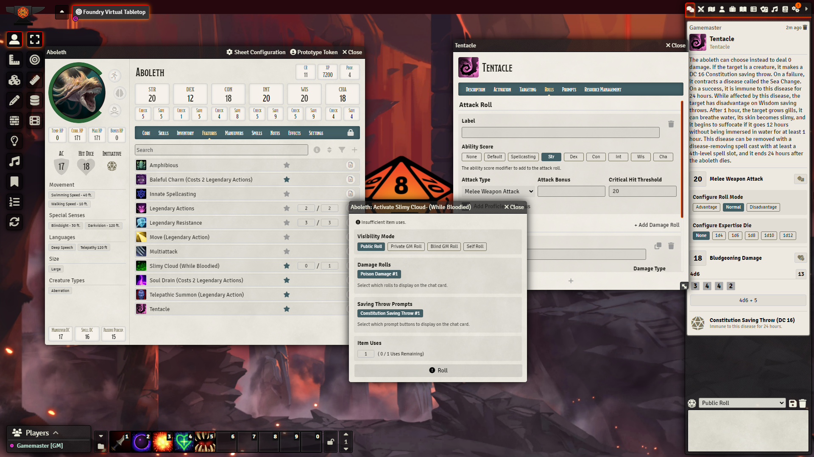
Task: Delete the Tentacle chat message
Action: [x=805, y=28]
